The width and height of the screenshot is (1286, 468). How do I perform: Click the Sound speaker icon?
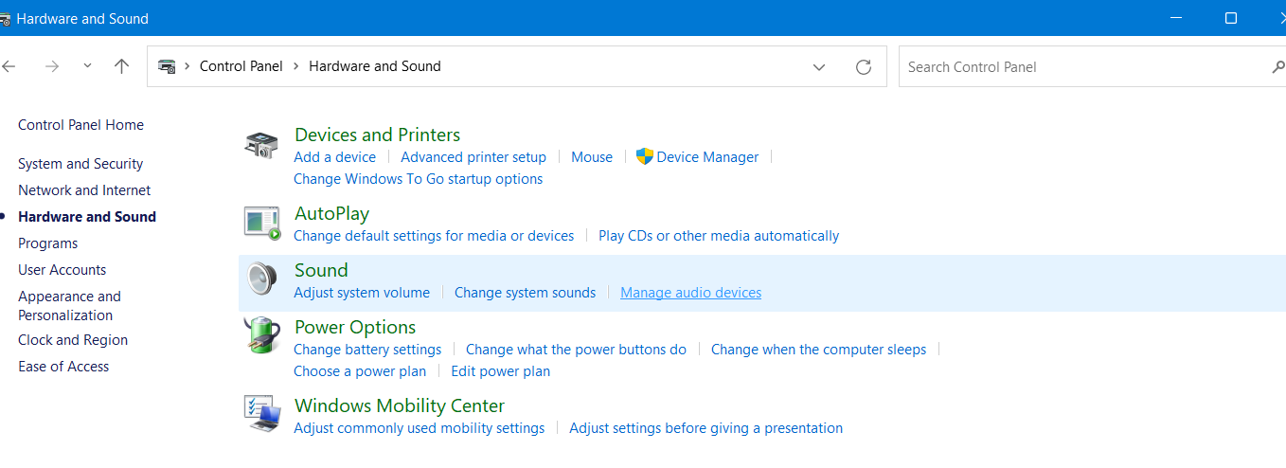(262, 280)
